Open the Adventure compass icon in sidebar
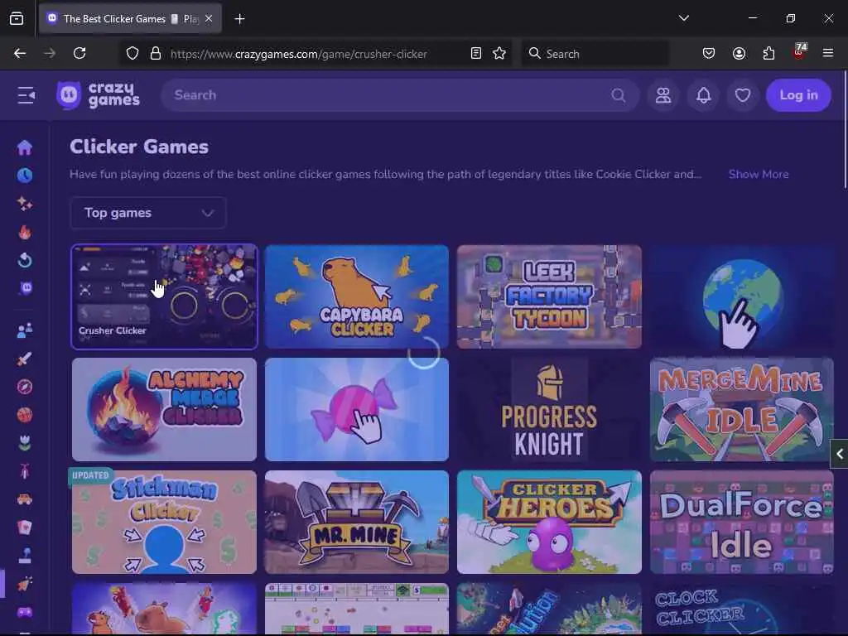Image resolution: width=848 pixels, height=636 pixels. click(x=24, y=387)
